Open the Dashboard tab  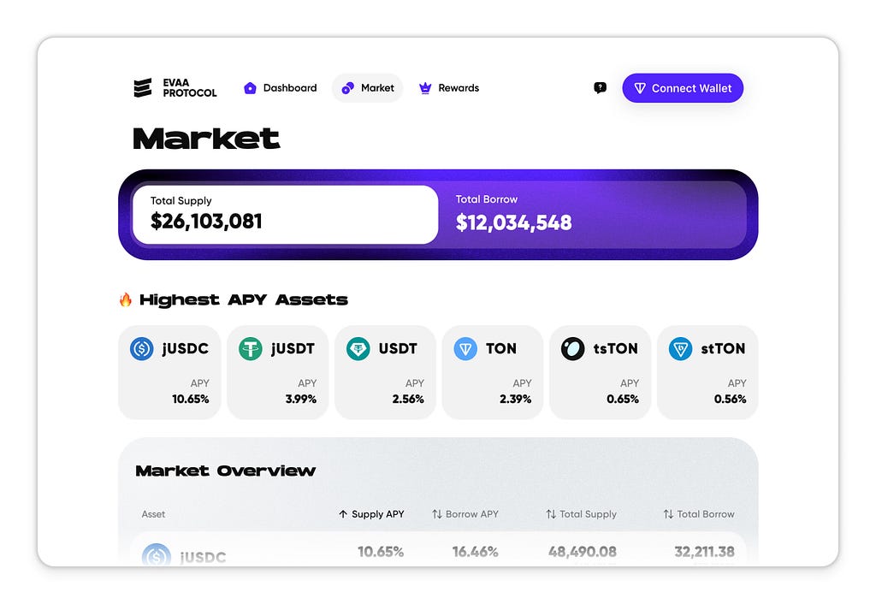[281, 88]
